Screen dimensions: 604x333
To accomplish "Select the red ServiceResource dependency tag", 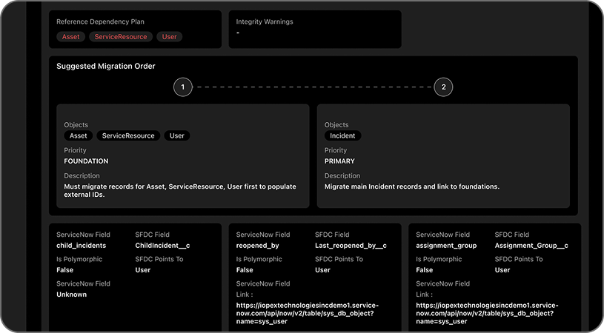I will tap(122, 36).
